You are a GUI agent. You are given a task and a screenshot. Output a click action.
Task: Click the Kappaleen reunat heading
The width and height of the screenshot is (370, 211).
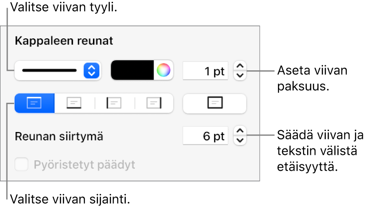[64, 41]
